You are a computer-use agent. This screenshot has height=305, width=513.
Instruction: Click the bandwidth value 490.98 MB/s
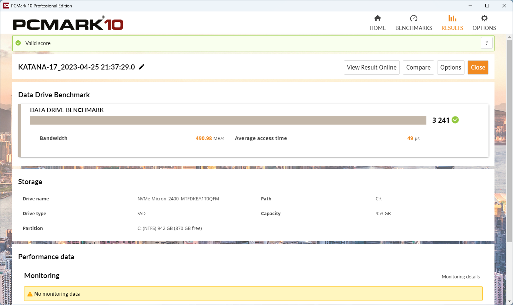click(x=210, y=138)
